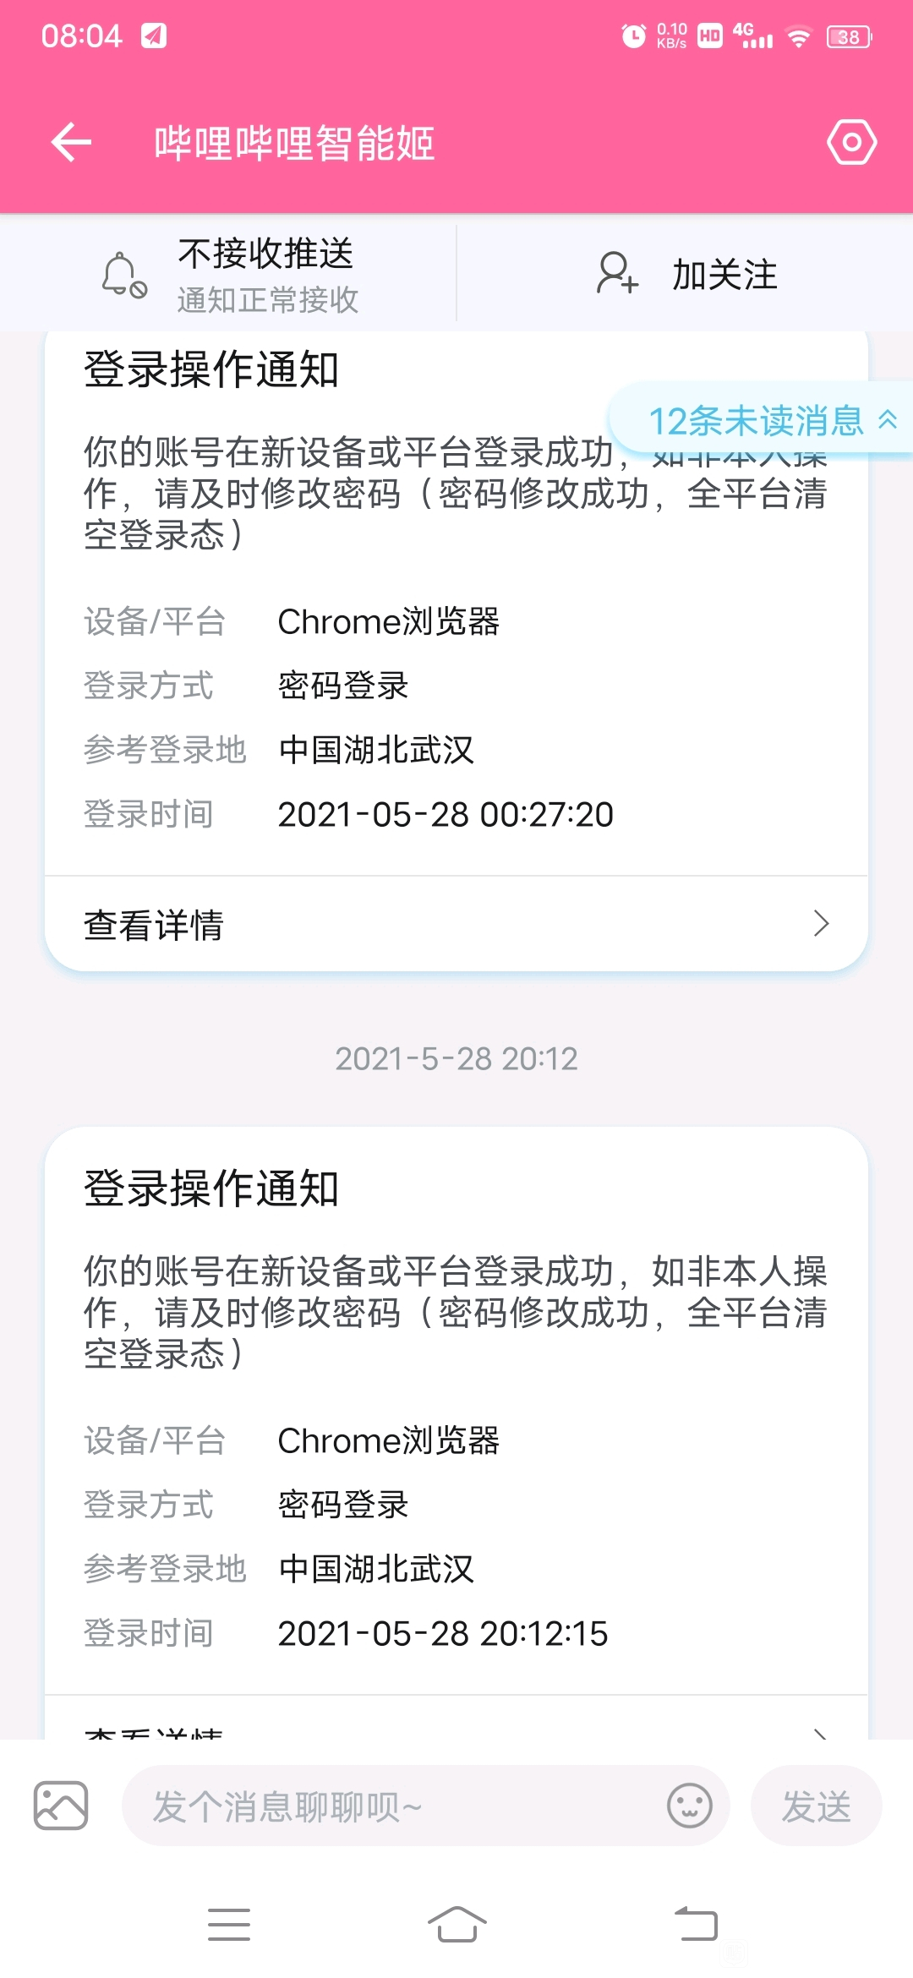
Task: Tap the first 登录操作通知 card heading
Action: 211,369
